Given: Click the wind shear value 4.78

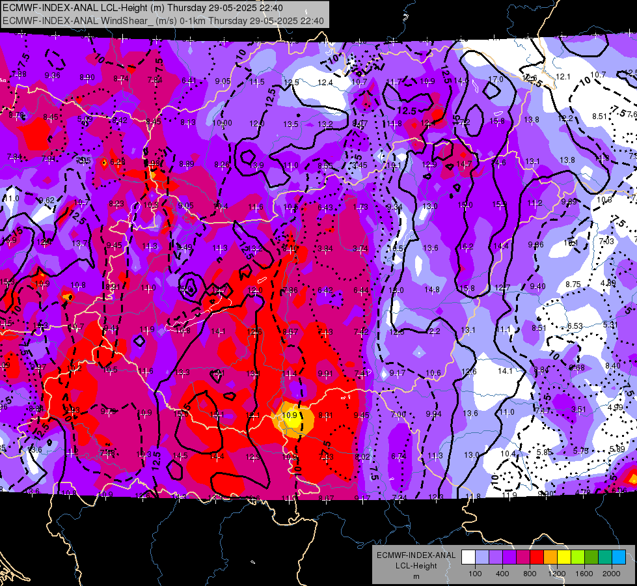Looking at the screenshot, I should click(x=582, y=492).
